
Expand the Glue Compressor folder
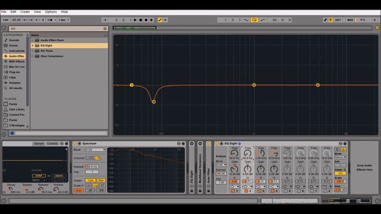pyautogui.click(x=33, y=56)
